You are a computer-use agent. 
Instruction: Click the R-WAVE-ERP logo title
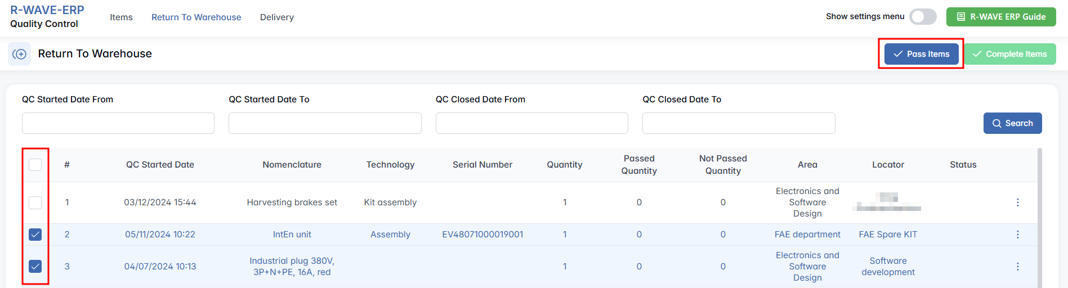[x=47, y=10]
